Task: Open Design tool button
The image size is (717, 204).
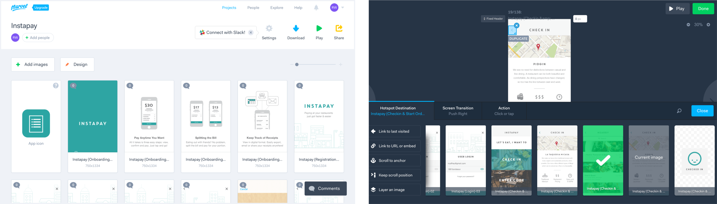Action: coord(77,65)
